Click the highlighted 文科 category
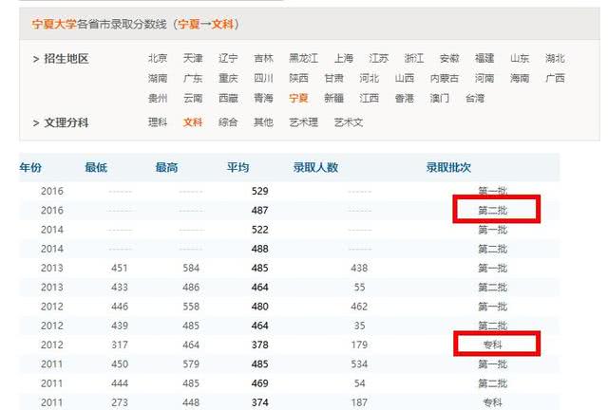The image size is (608, 410). [193, 122]
